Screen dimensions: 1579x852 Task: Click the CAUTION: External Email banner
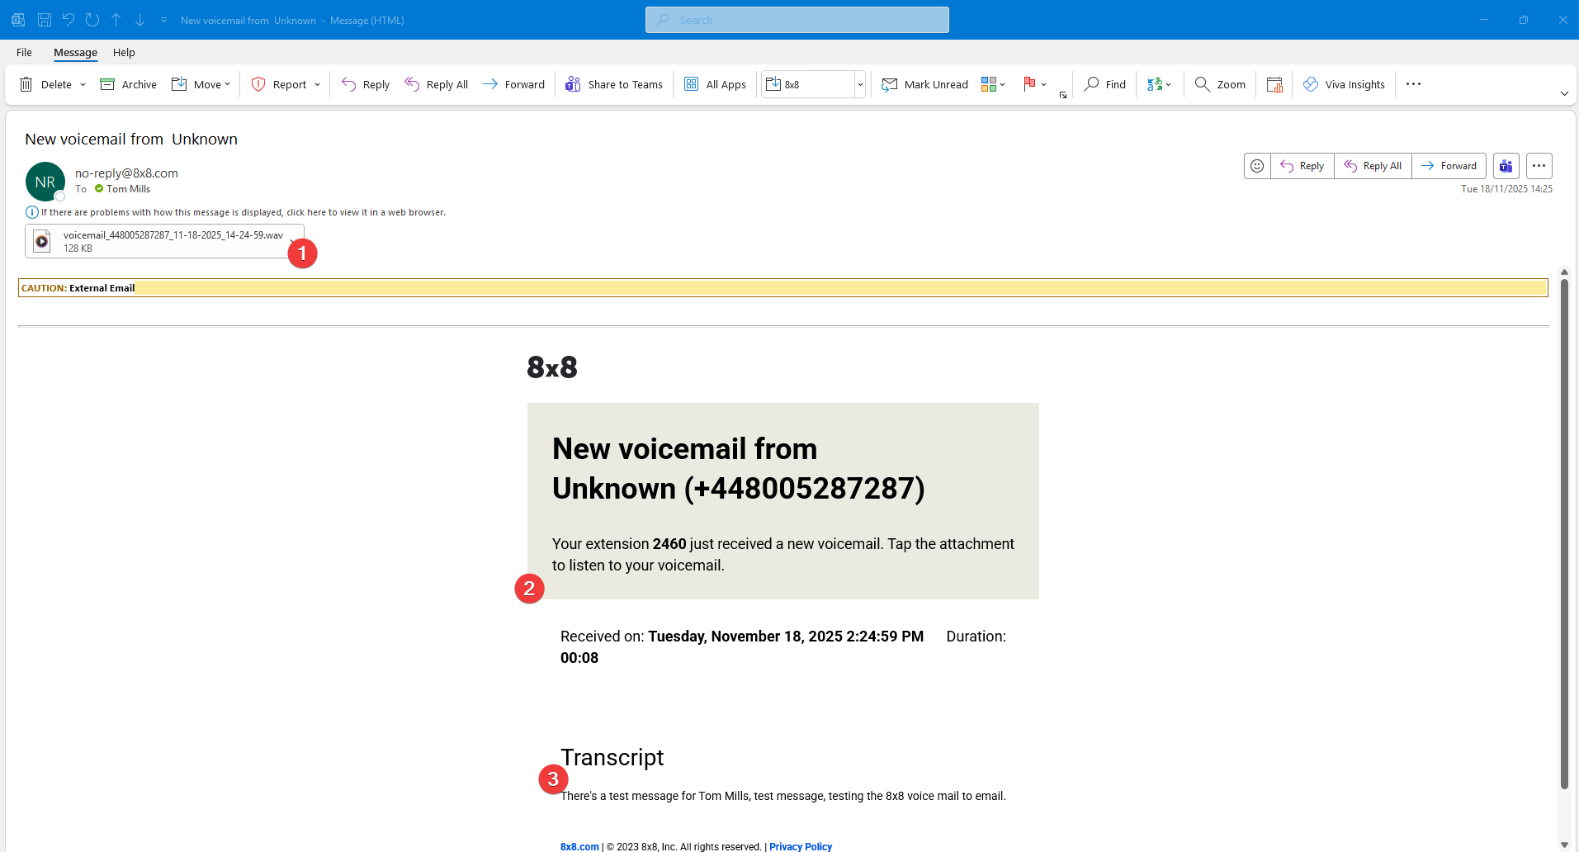[782, 288]
